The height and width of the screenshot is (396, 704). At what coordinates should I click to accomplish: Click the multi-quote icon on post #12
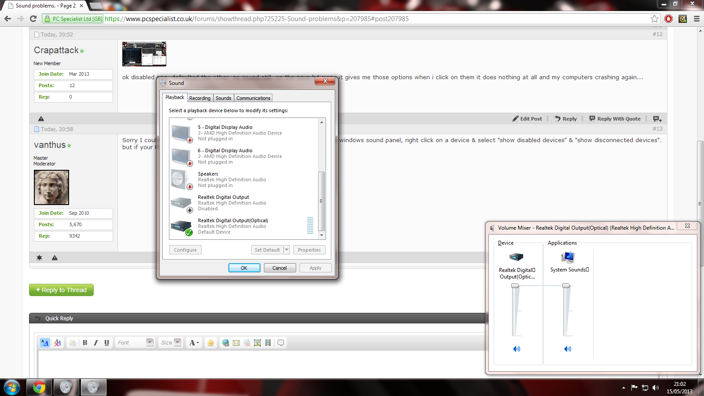657,119
